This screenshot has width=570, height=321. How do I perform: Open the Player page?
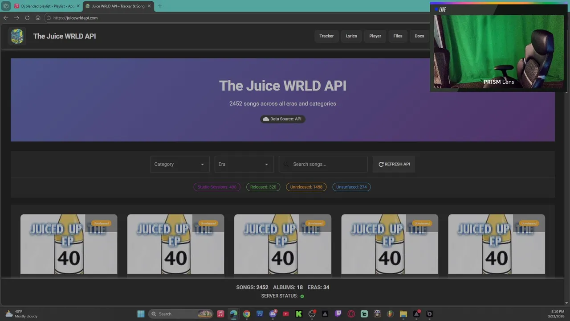[x=375, y=36]
